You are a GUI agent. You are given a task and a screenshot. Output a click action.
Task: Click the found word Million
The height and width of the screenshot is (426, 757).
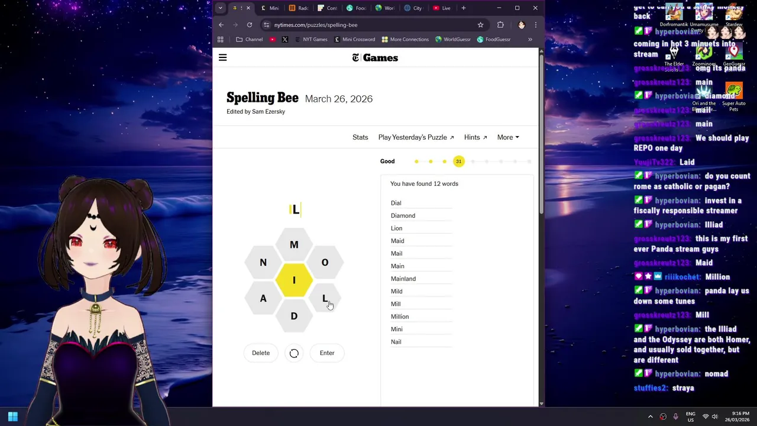click(x=400, y=317)
